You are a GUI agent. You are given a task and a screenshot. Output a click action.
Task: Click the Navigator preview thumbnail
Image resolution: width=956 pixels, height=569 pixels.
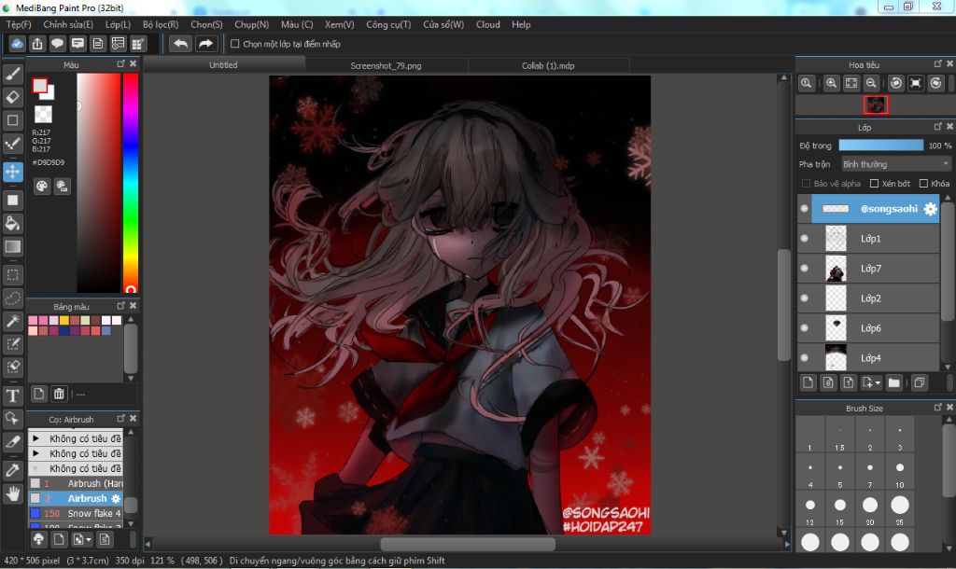(x=876, y=104)
